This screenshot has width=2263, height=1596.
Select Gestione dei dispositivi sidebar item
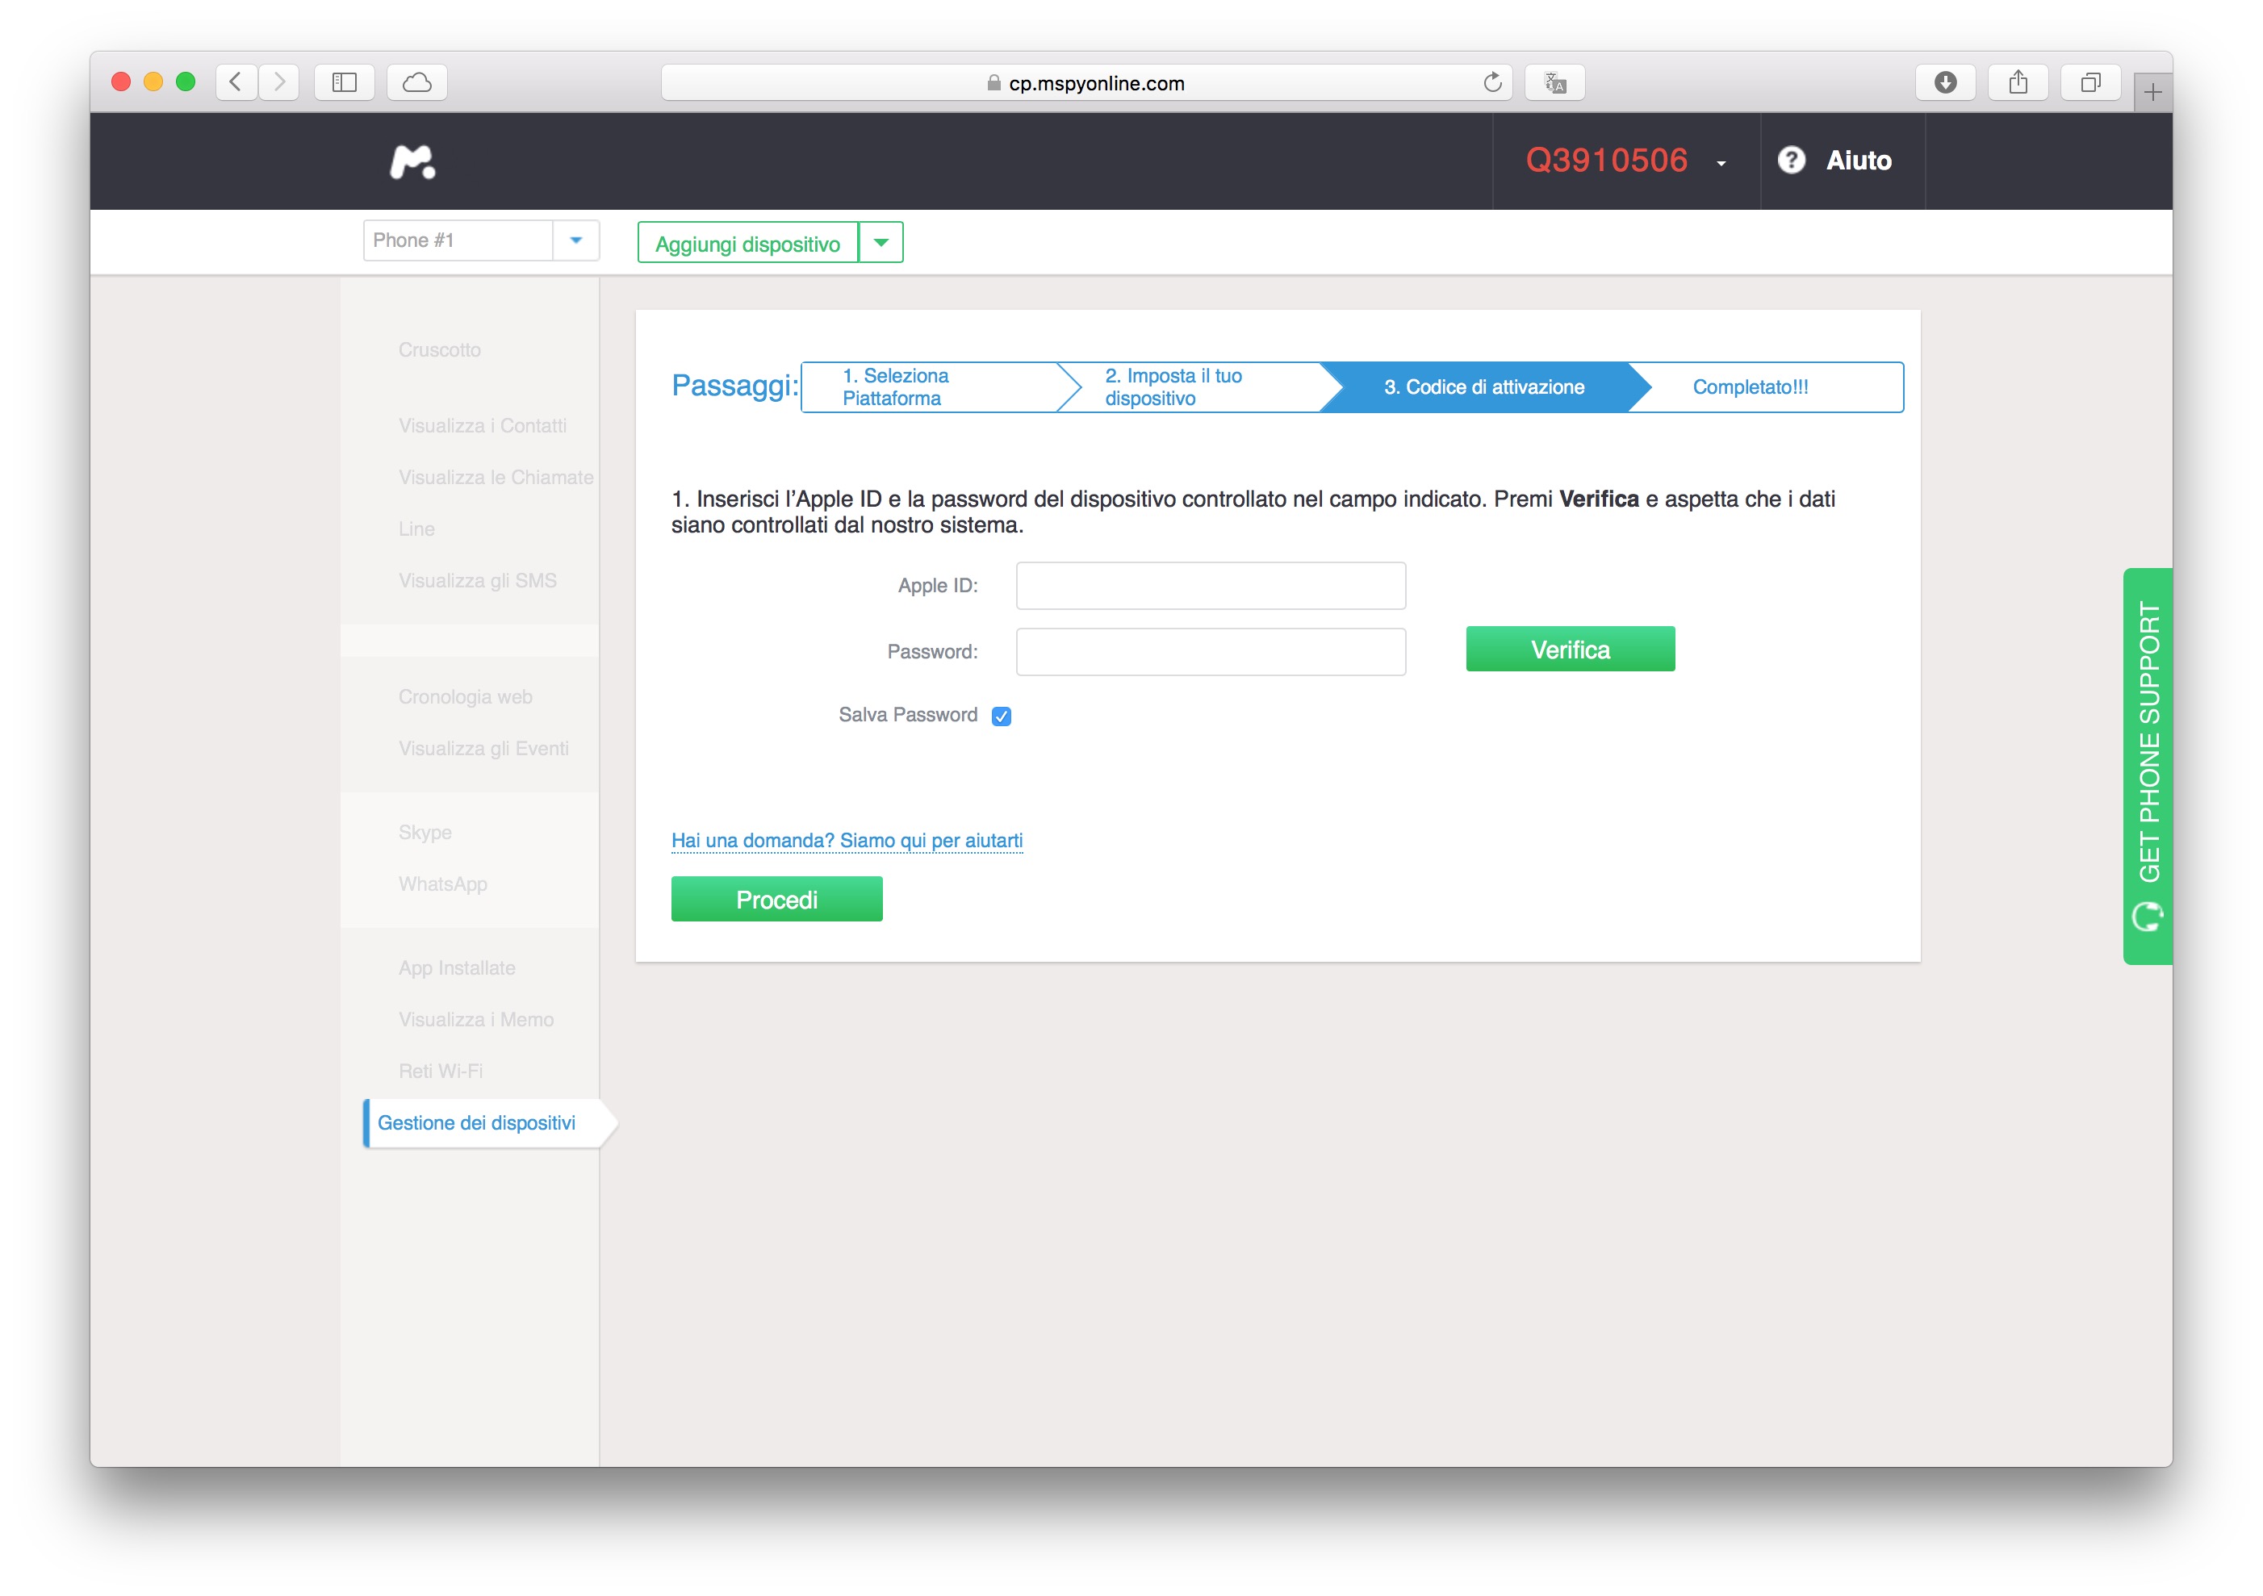(x=477, y=1123)
